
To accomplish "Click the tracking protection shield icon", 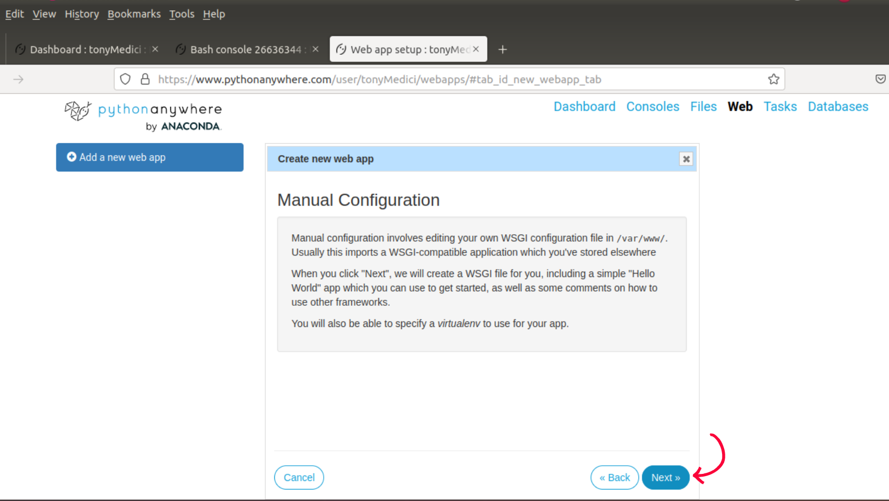I will pyautogui.click(x=125, y=79).
